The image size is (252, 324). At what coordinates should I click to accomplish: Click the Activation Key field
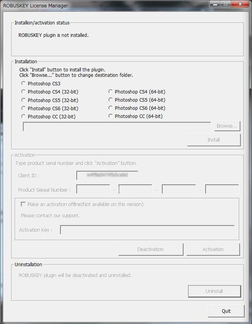[147, 230]
